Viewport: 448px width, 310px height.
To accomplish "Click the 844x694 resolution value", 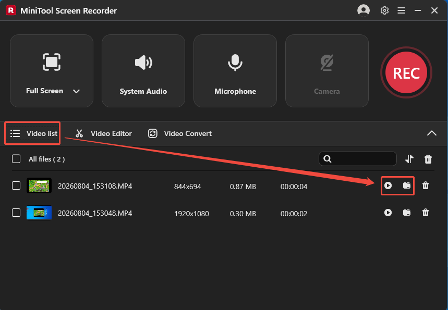I will tap(188, 187).
